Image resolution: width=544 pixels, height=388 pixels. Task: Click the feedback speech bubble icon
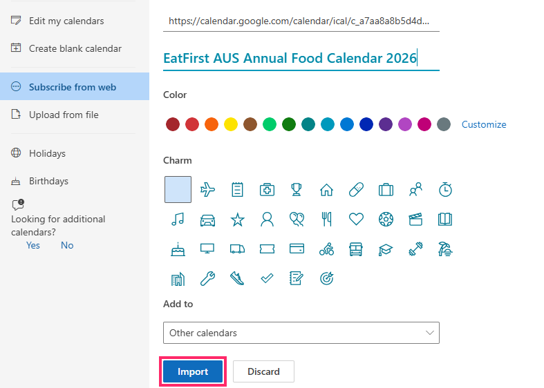point(18,204)
